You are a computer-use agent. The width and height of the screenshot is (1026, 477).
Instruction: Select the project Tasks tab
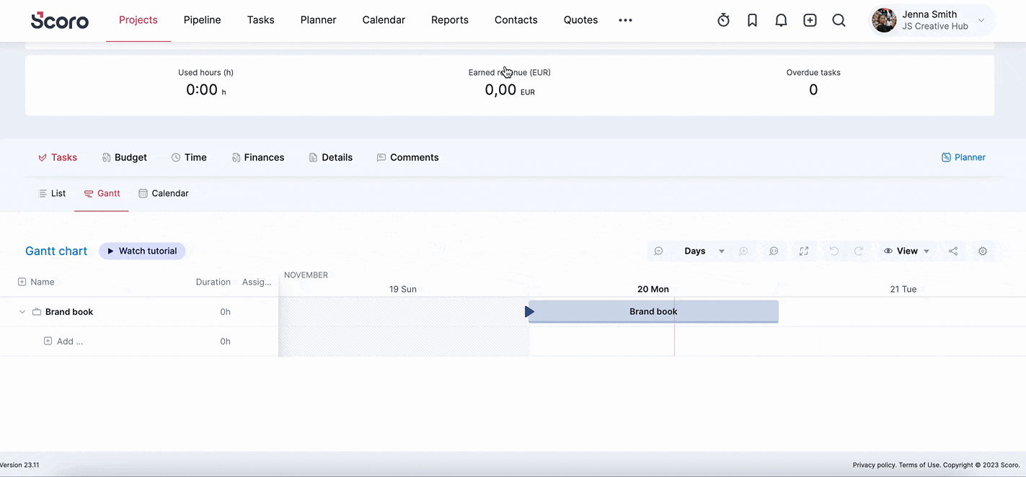click(x=58, y=157)
